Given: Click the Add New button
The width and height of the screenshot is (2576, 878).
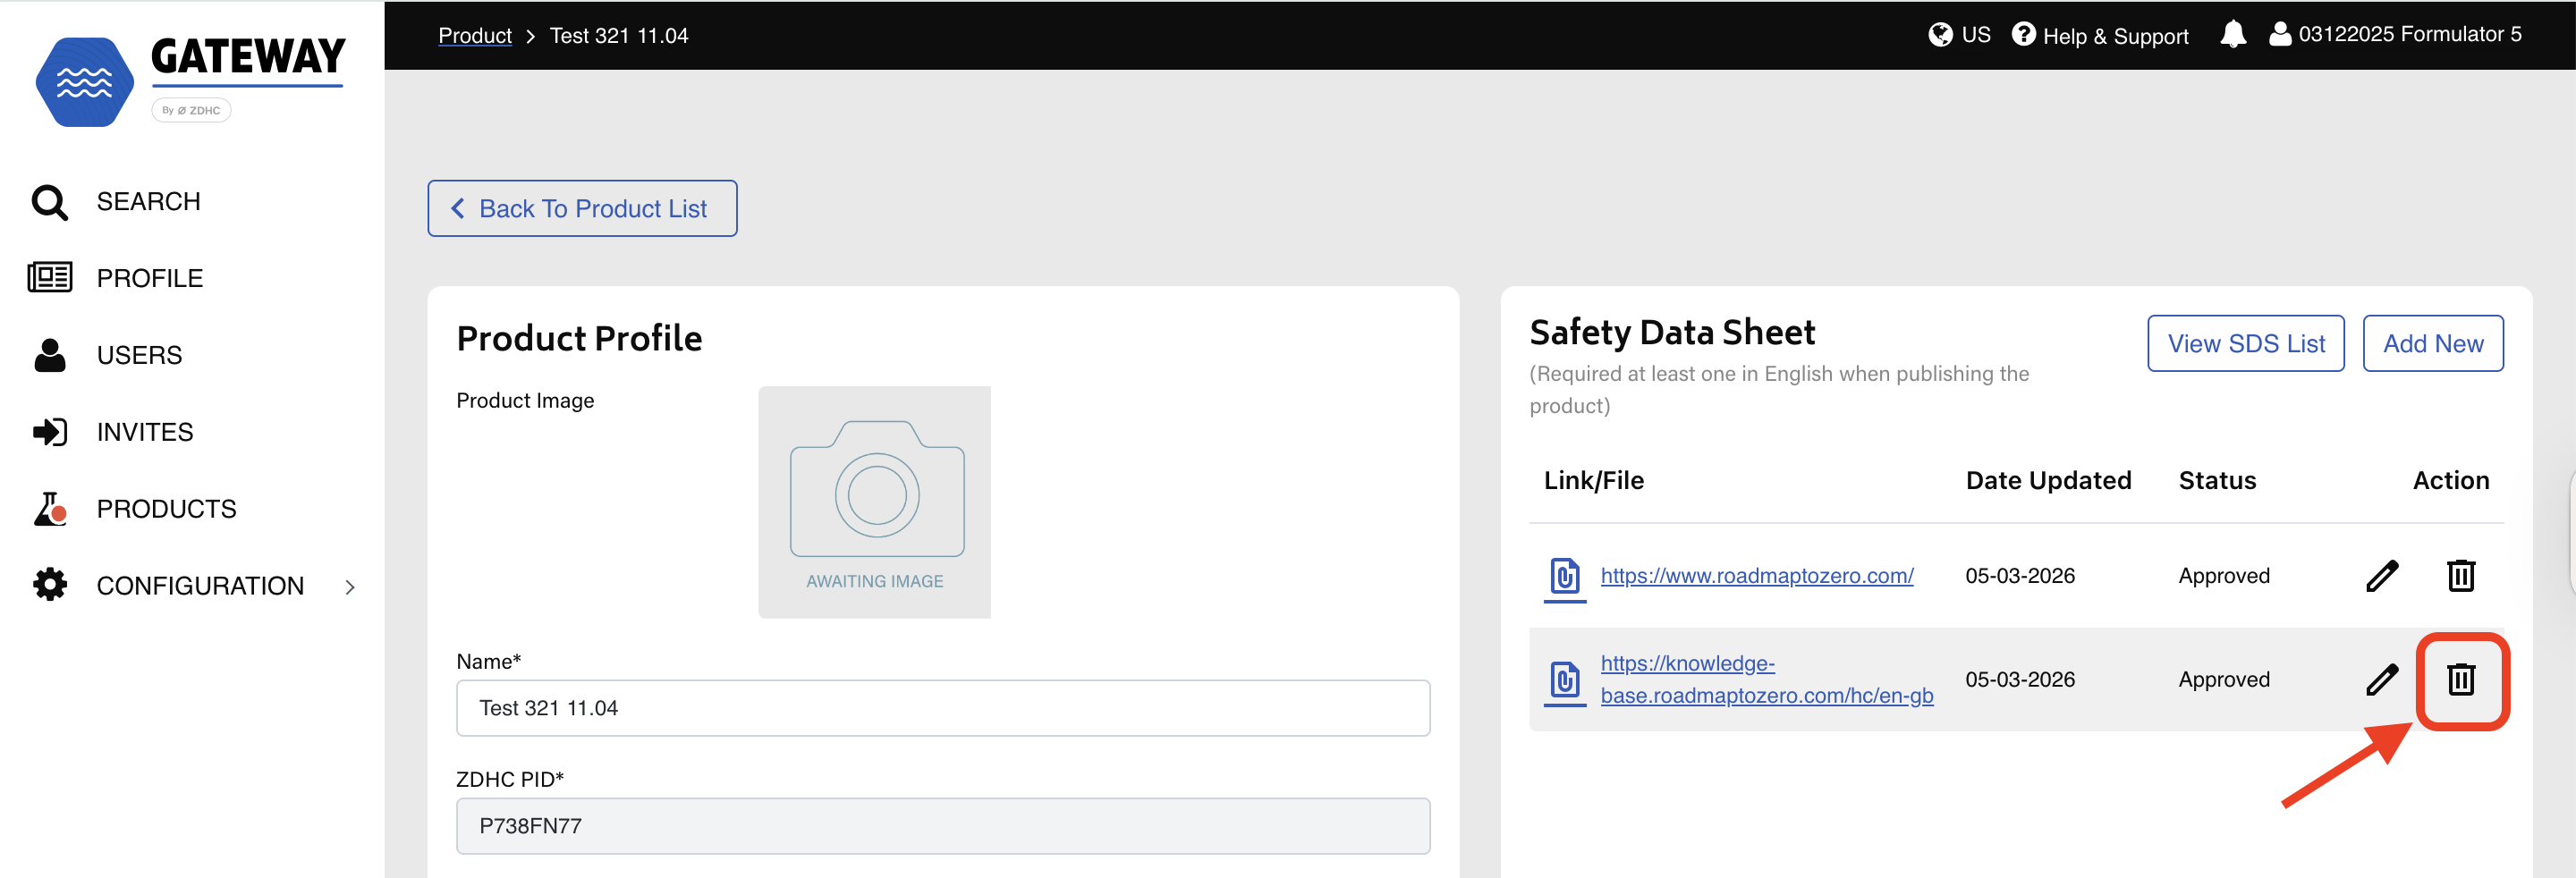Looking at the screenshot, I should coord(2433,343).
